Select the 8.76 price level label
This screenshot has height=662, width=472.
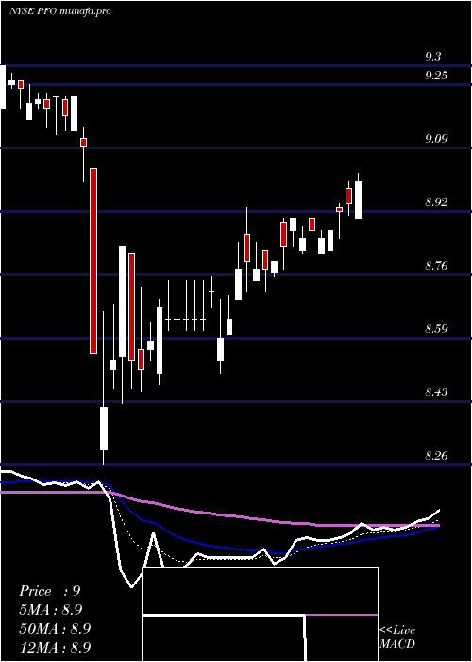click(436, 265)
